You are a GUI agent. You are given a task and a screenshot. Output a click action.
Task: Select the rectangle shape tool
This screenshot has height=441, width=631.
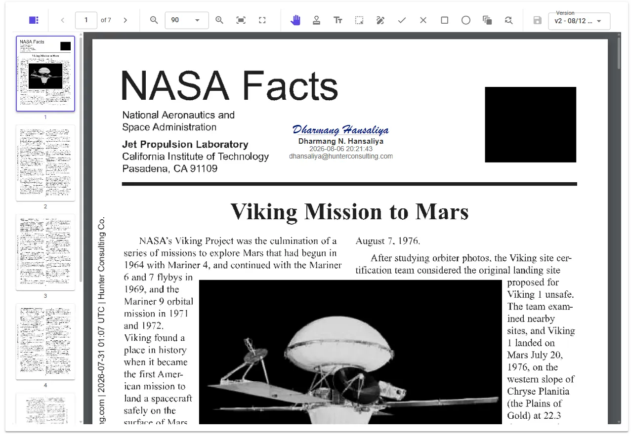444,20
